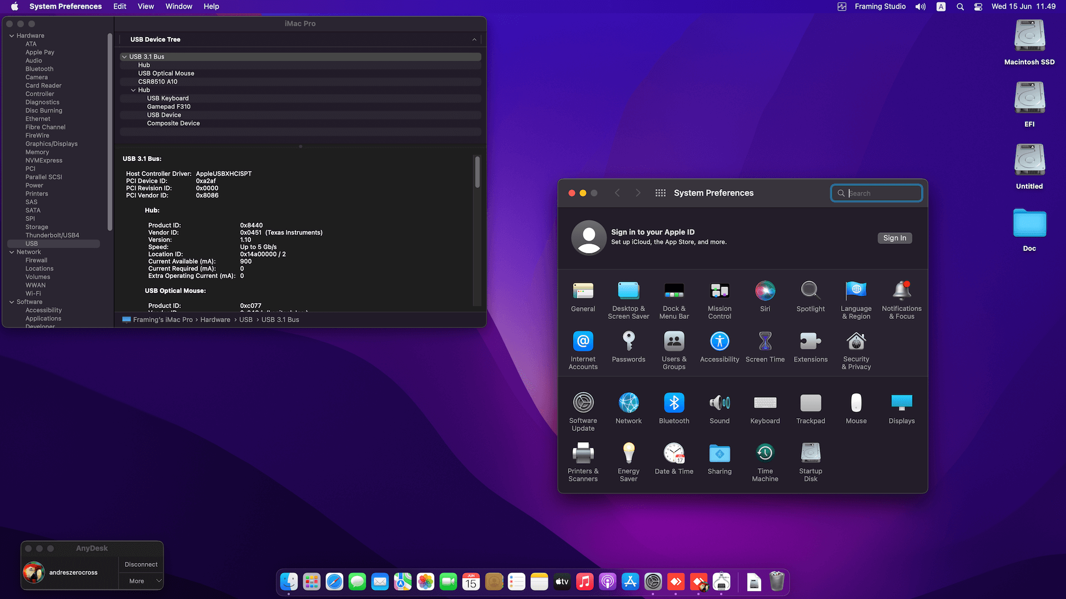Image resolution: width=1066 pixels, height=599 pixels.
Task: Open the Passwords pane
Action: [x=628, y=341]
